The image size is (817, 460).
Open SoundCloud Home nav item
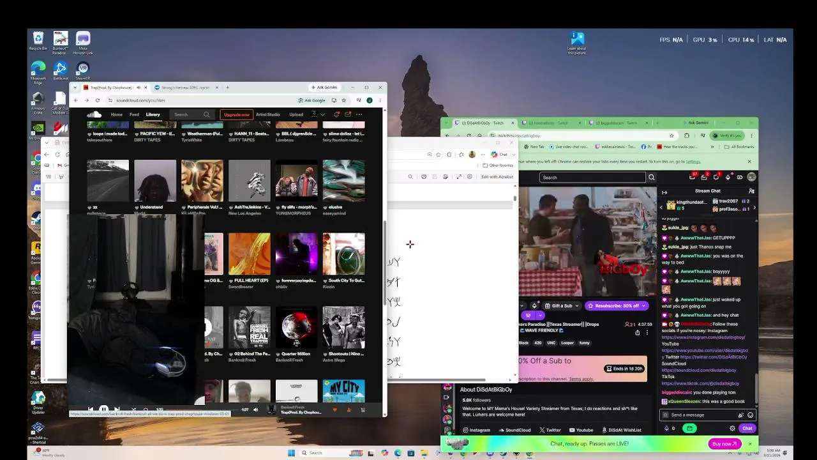116,115
